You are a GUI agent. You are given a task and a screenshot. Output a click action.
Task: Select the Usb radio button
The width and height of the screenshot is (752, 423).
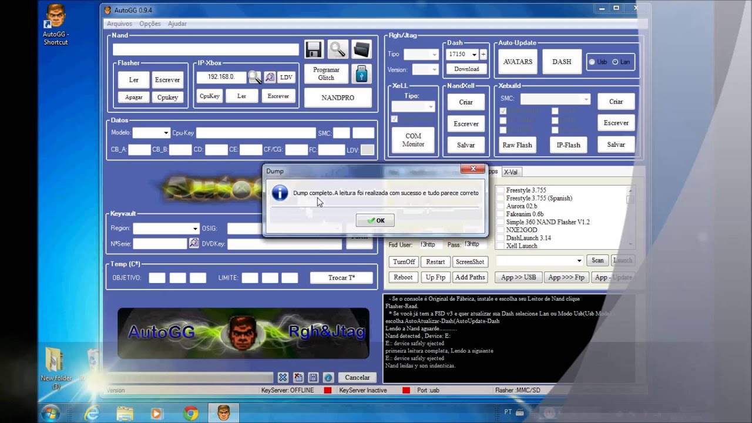(592, 62)
